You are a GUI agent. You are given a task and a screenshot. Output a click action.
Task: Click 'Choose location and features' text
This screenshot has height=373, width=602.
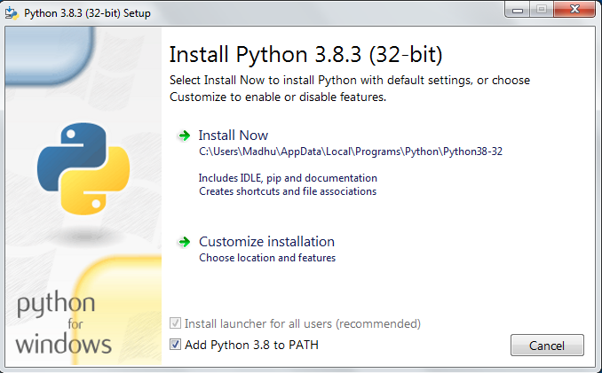pyautogui.click(x=267, y=258)
